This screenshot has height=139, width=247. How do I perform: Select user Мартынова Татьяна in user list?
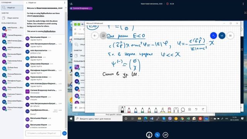[12, 88]
